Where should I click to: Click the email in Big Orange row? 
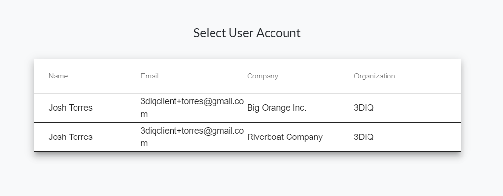click(x=192, y=108)
